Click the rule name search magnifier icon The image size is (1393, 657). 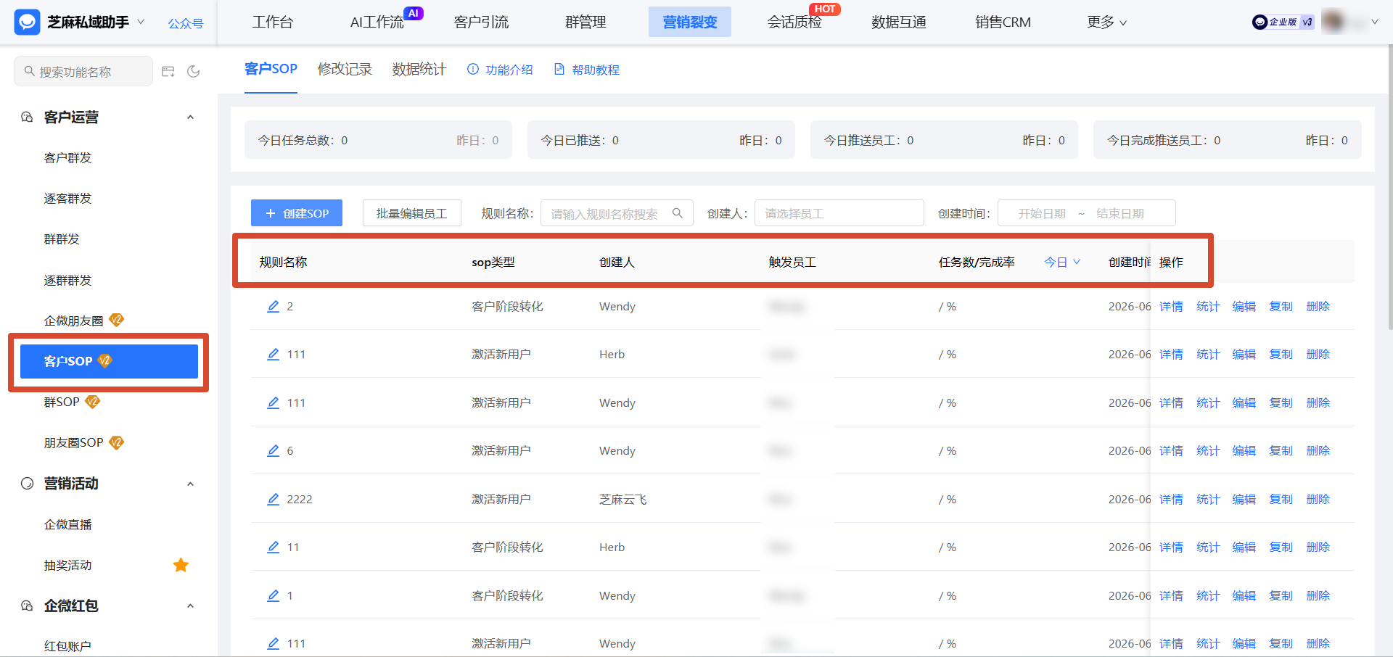pos(678,213)
